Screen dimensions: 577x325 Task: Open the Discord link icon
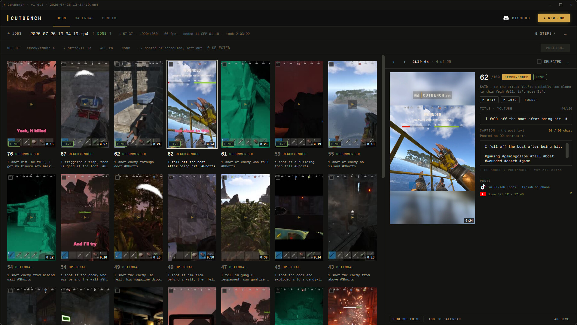pos(506,18)
